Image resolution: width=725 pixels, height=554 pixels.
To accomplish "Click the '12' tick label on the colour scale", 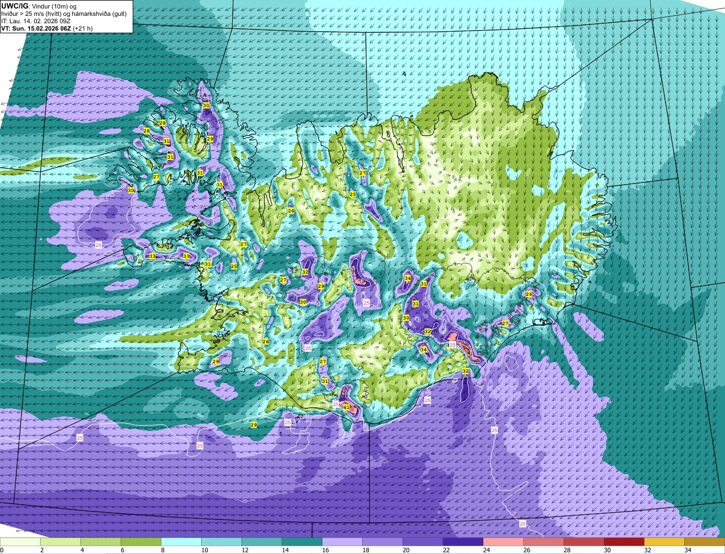I will (245, 550).
